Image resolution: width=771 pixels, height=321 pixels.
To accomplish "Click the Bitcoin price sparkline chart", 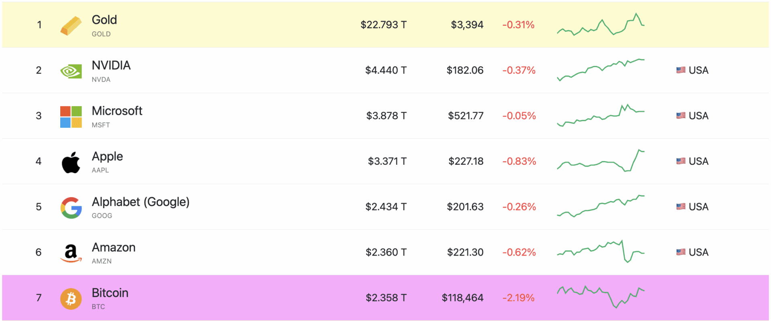I will [600, 297].
